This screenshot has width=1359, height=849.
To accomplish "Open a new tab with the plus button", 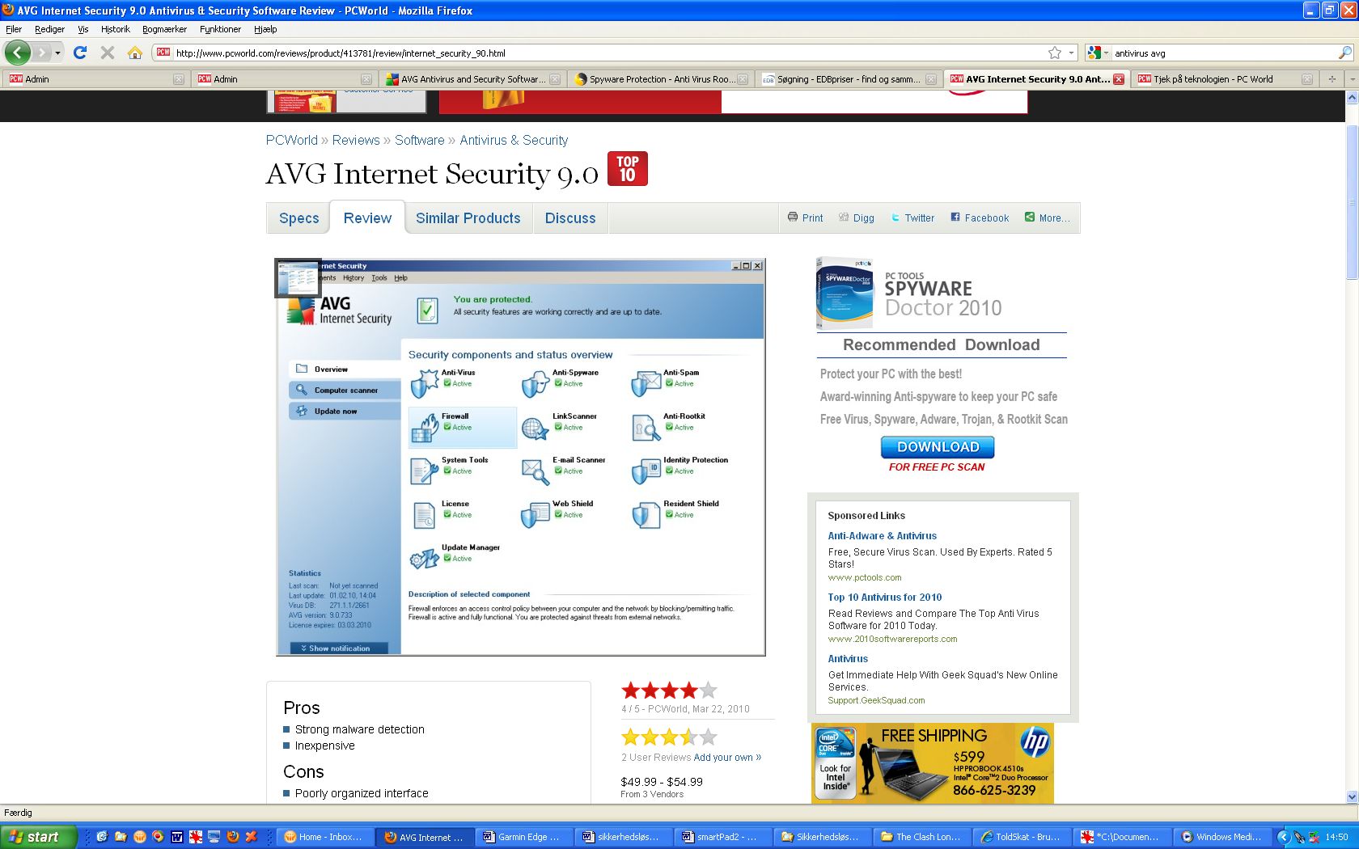I will (1331, 79).
